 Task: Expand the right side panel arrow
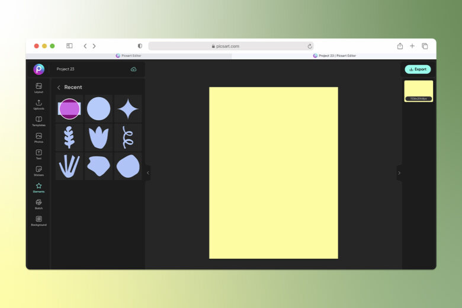click(399, 173)
